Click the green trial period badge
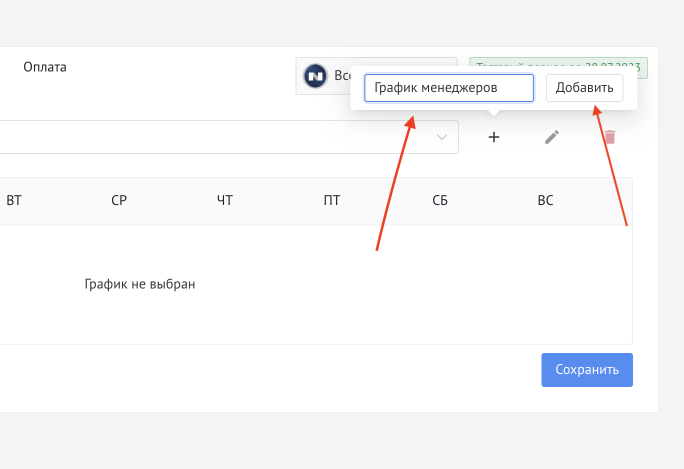 tap(558, 68)
